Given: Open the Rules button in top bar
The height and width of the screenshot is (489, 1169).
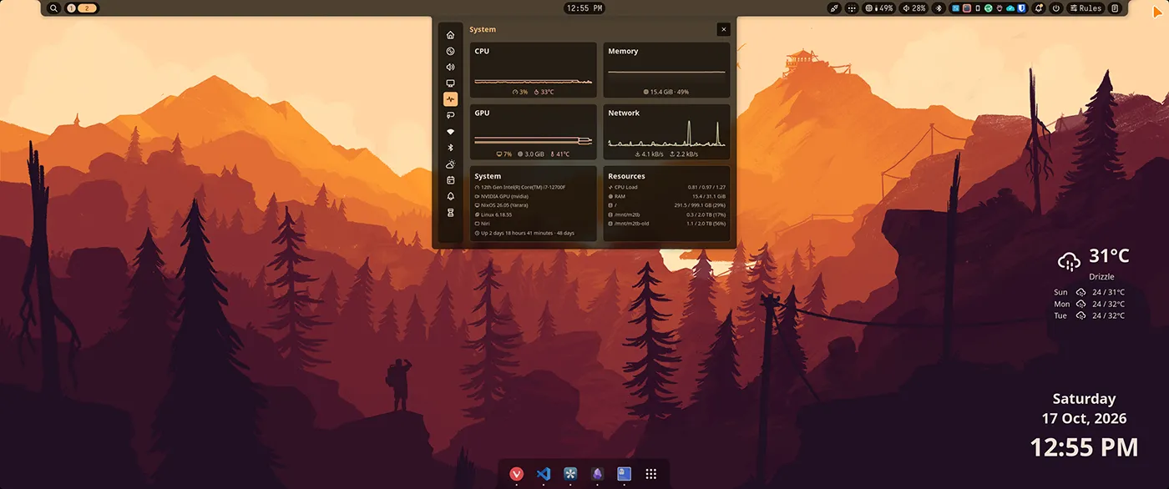Looking at the screenshot, I should tap(1086, 8).
